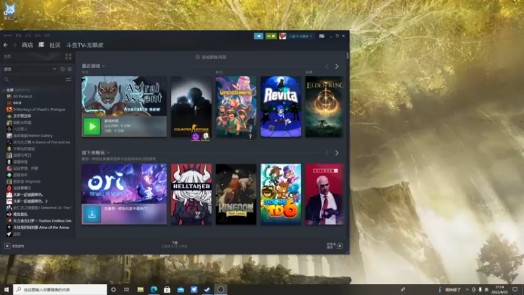Click the add game plus icon
Viewport: 524px width, 295px height.
pos(7,246)
